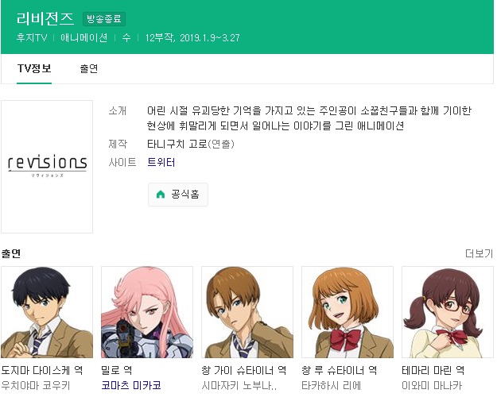This screenshot has height=405, width=497.
Task: Open 창 가이 슈타이너 character image
Action: pos(247,312)
